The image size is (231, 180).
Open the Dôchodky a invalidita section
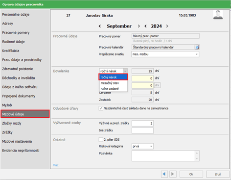(x=19, y=78)
